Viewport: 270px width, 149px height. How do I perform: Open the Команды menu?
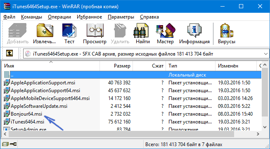click(x=31, y=17)
